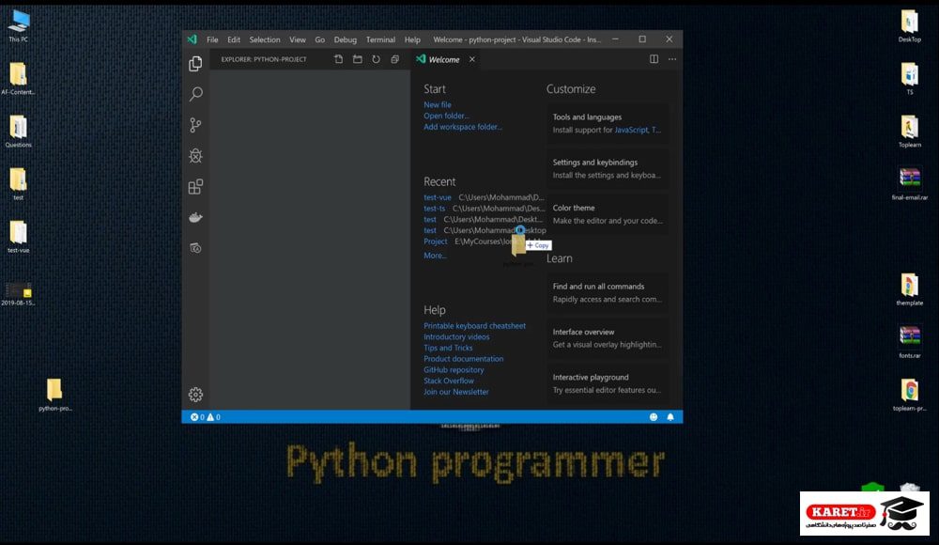Open Product documentation link
939x545 pixels.
464,359
